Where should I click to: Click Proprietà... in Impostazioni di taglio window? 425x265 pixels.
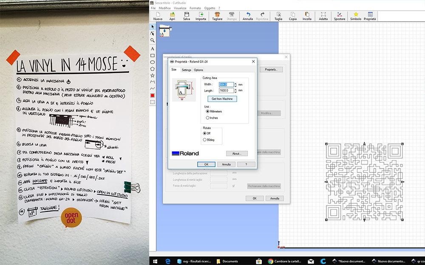271,70
